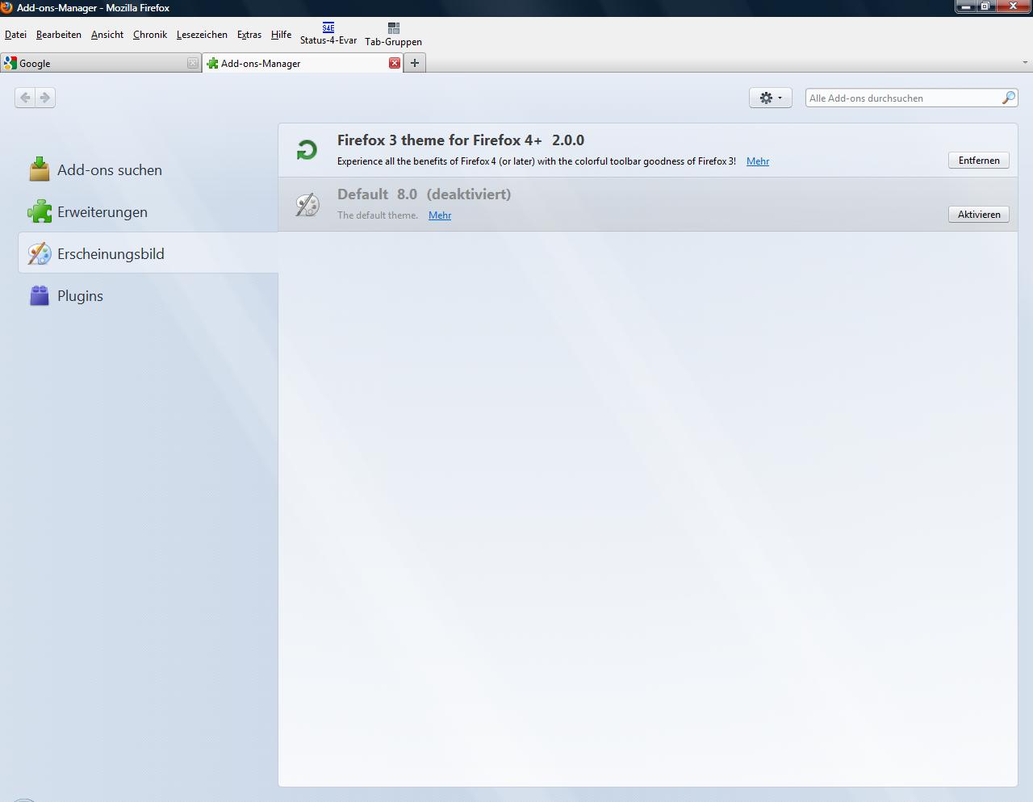Select the Erscheinungsbild category

[148, 253]
